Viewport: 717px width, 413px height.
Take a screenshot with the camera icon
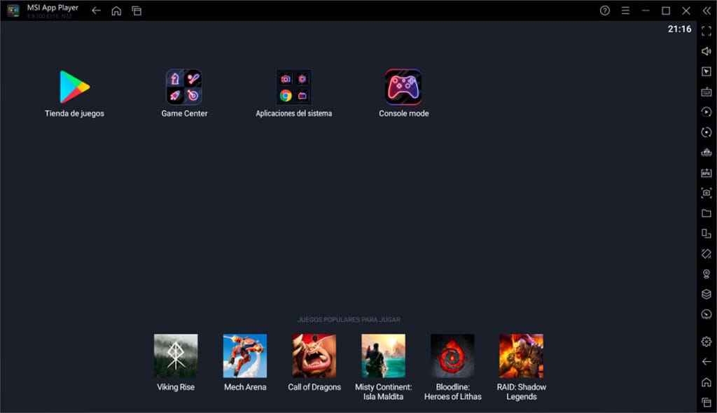coord(706,192)
